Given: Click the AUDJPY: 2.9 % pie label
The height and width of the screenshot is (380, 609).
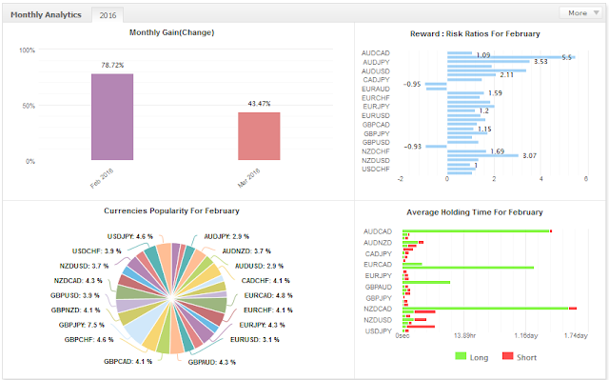Looking at the screenshot, I should 226,236.
